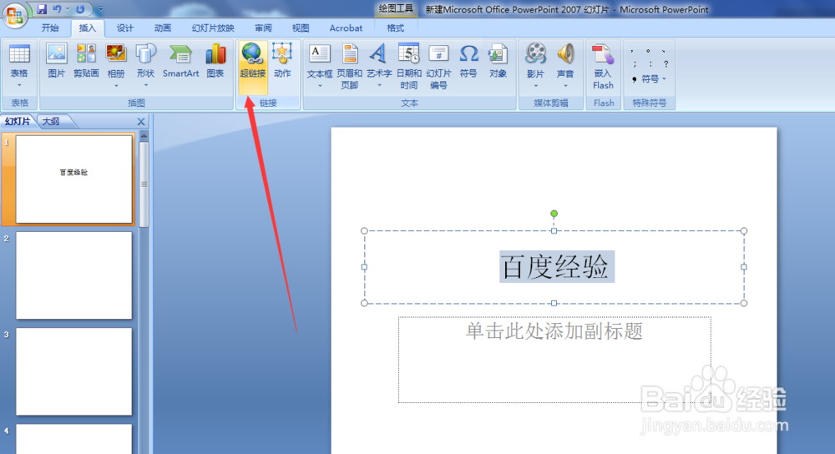Insert date and time (日期和时间)
835x454 pixels.
click(x=409, y=67)
